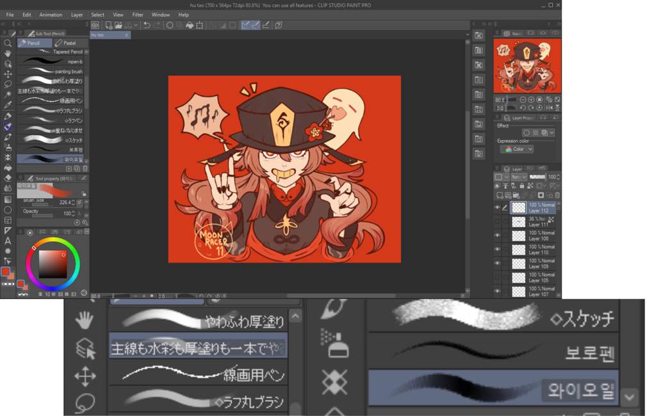The width and height of the screenshot is (656, 416).
Task: Click the brush size stepper arrows
Action: point(74,202)
